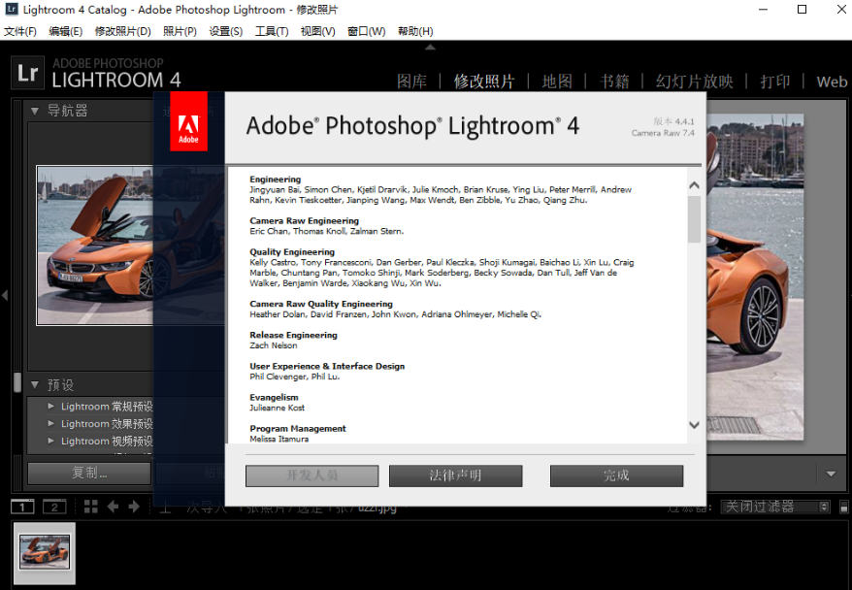Click the Program Management heading
This screenshot has height=590, width=852.
pyautogui.click(x=298, y=429)
